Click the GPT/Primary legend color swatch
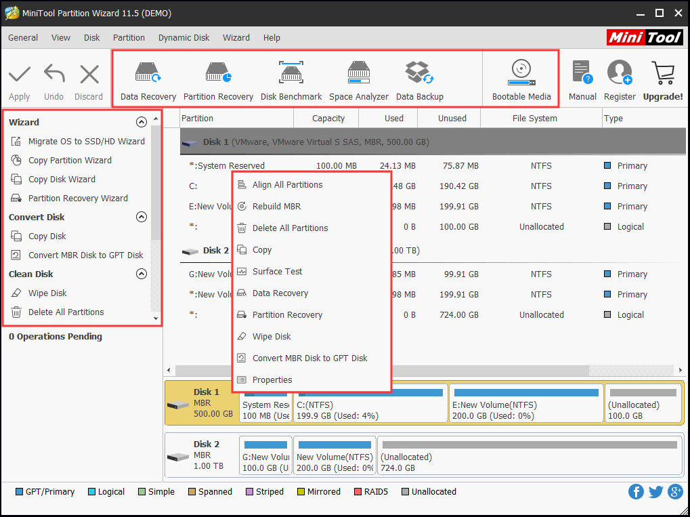Screen dimensions: 690x517 (19, 491)
